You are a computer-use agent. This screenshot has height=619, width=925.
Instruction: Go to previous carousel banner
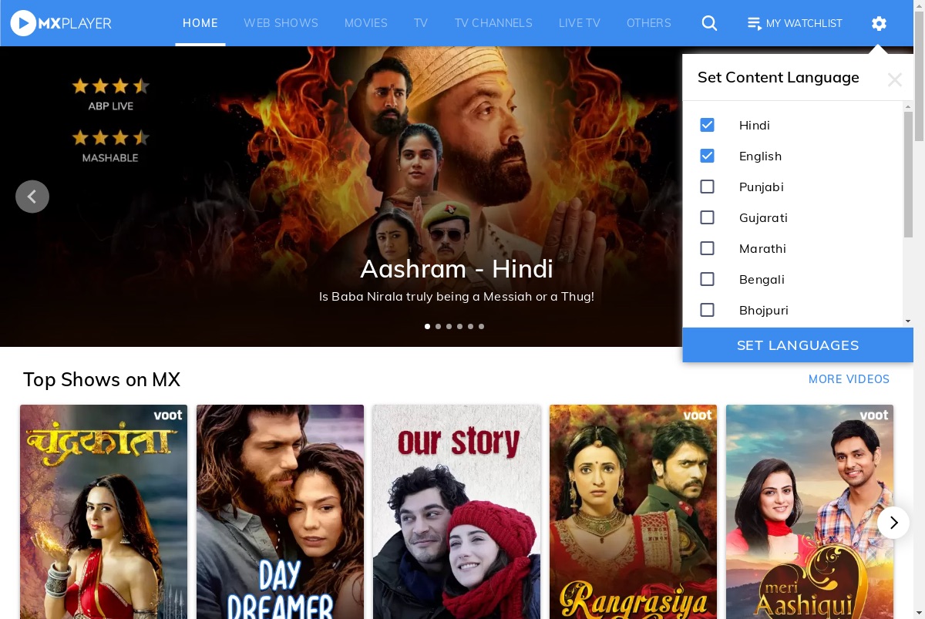pyautogui.click(x=32, y=197)
